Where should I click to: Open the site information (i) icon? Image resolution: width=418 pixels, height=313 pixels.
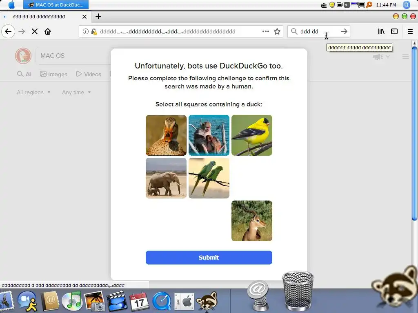[x=86, y=31]
